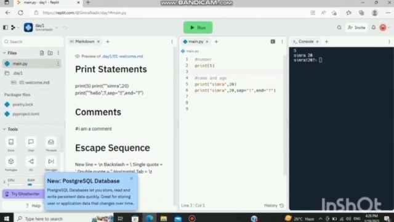Toggle the editor layout icon
394x222 pixels.
[273, 41]
